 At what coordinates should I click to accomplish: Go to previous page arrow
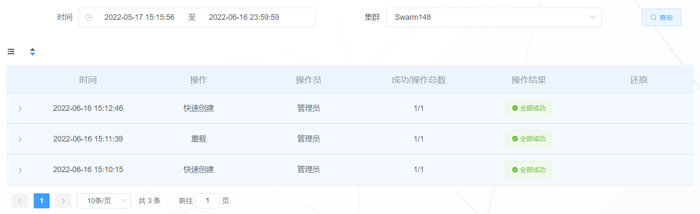20,201
